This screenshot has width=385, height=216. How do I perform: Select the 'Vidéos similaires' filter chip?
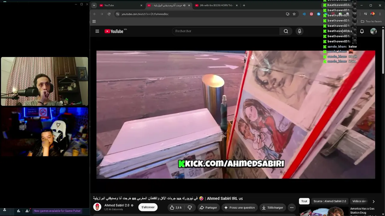[x=360, y=201]
